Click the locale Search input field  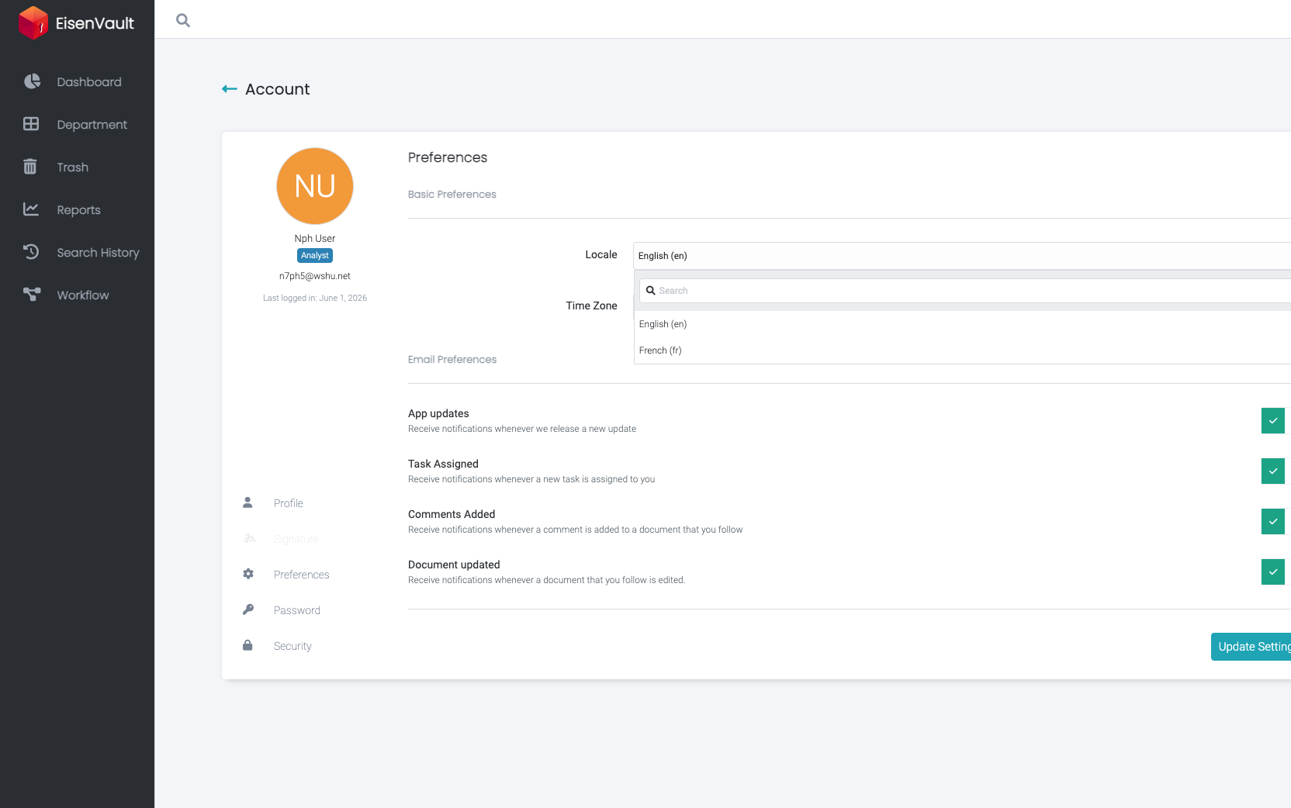tap(965, 291)
